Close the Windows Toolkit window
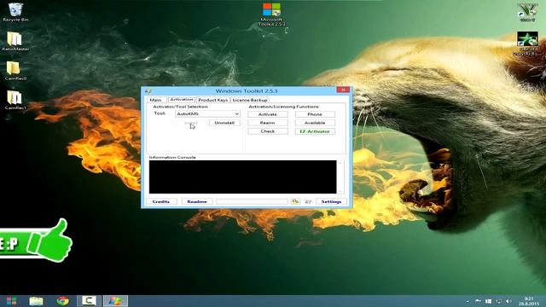 (343, 90)
